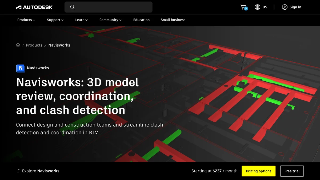This screenshot has width=320, height=180.
Task: Click Explore Navisworks link
Action: [x=41, y=171]
